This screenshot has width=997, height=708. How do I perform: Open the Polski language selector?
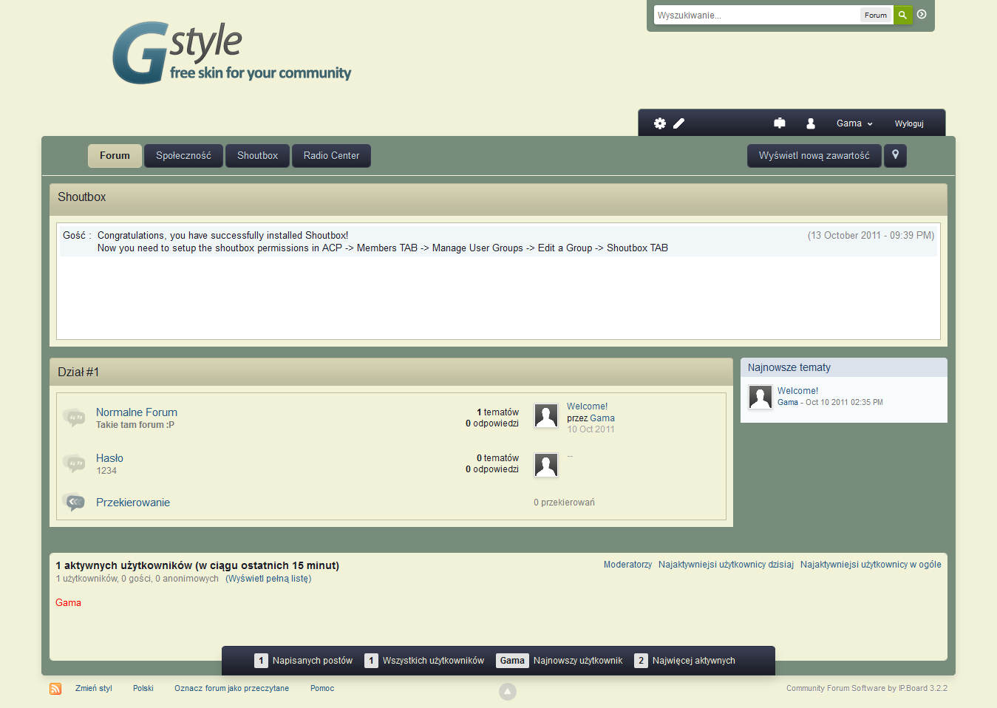pos(143,688)
